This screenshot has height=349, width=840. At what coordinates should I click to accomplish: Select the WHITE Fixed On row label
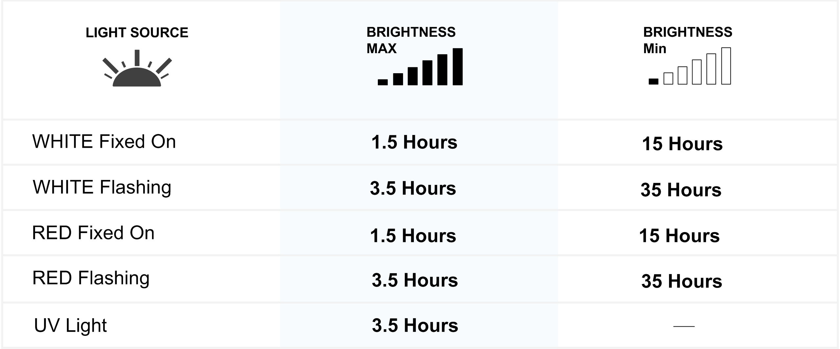coord(104,142)
